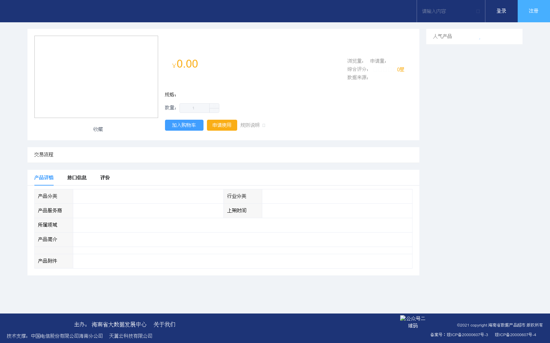Add the product via 加入购物车
Screen dimensions: 550x343
pos(184,125)
